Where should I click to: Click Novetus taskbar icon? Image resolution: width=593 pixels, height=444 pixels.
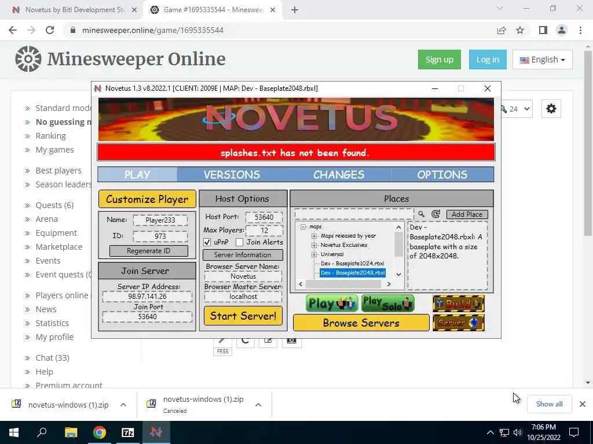pos(156,432)
